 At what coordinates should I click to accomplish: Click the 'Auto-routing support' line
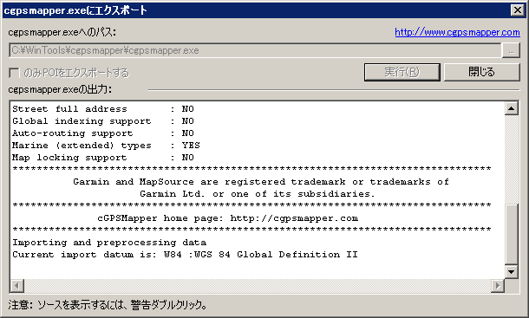click(x=103, y=133)
